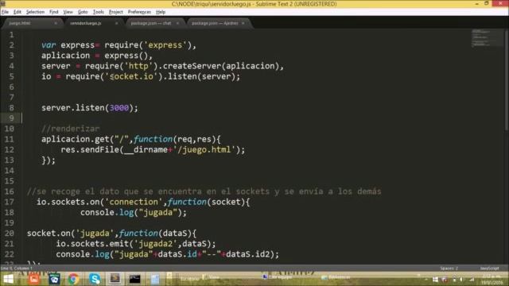Open the Windows Start button
This screenshot has height=286, width=509.
click(8, 279)
